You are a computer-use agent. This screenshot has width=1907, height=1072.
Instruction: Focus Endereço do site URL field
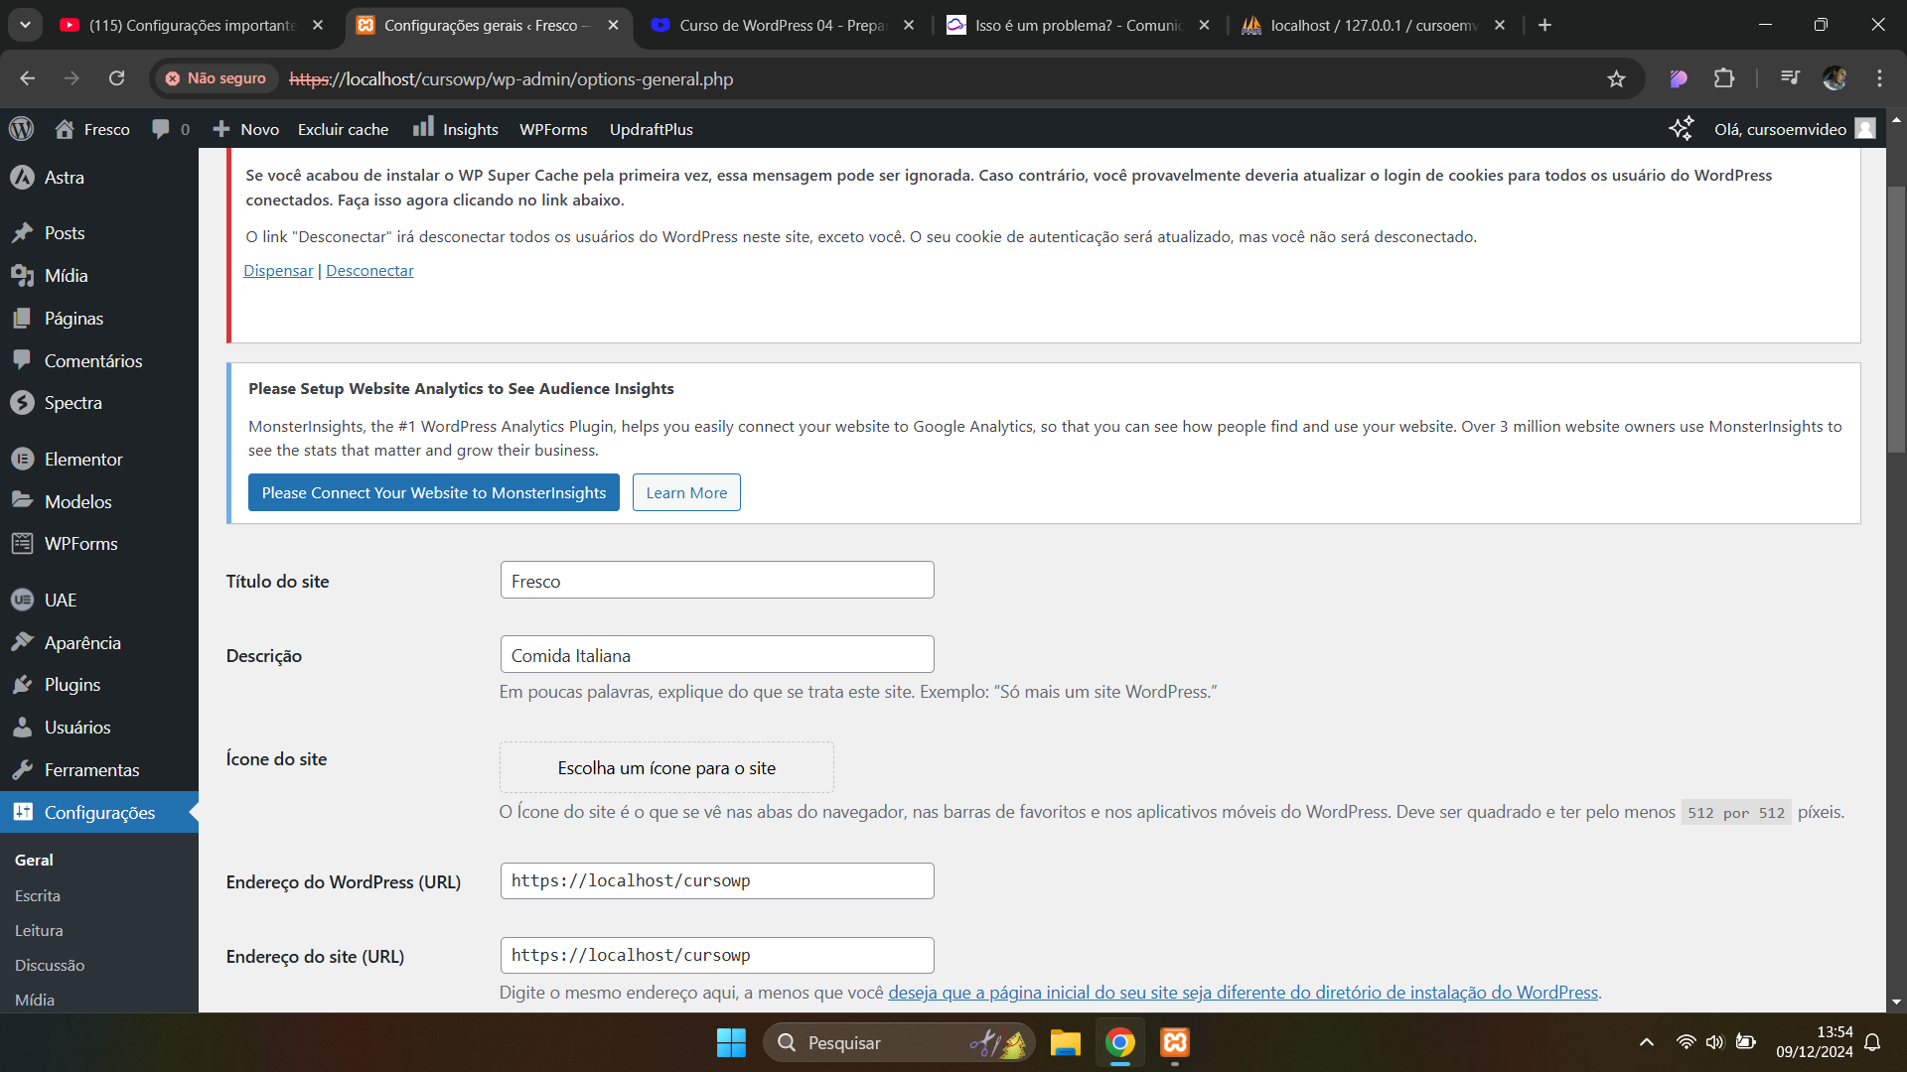tap(717, 955)
